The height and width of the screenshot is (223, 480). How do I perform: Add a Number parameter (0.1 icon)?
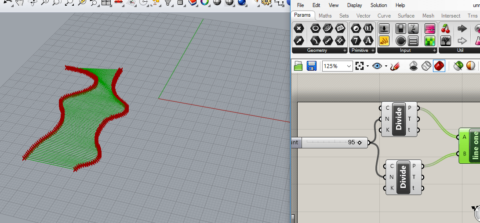(368, 29)
